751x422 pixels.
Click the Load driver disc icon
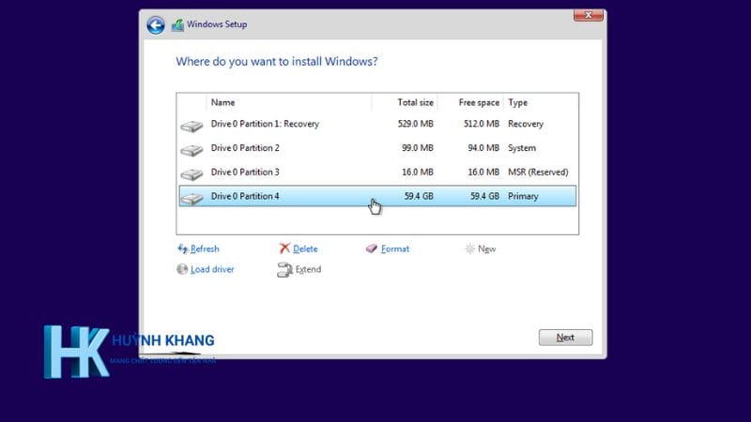(182, 269)
